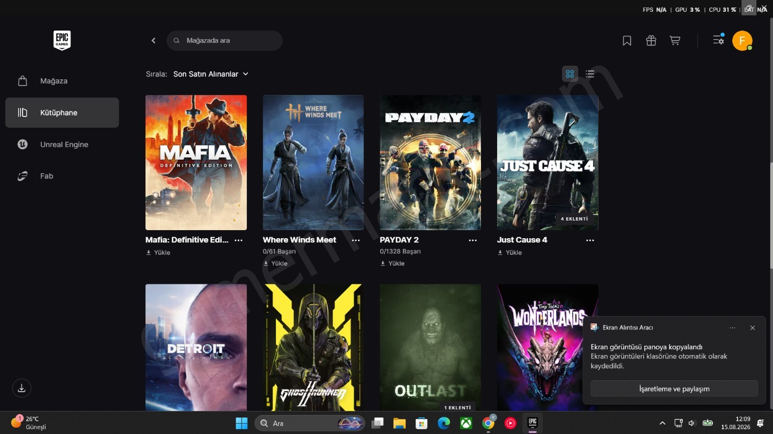Click the Epic Games logo in the sidebar
This screenshot has width=773, height=434.
click(62, 41)
